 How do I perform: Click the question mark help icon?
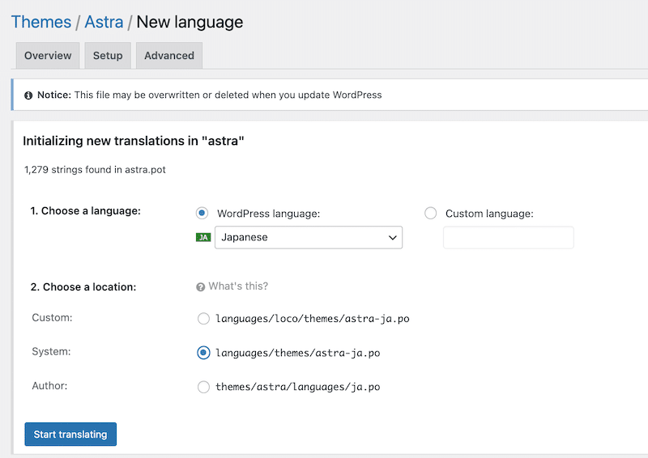(200, 287)
